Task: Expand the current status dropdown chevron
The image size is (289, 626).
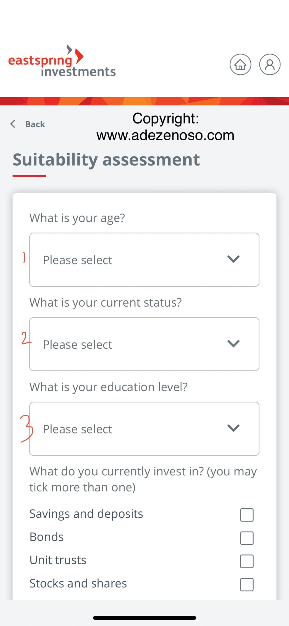Action: 233,344
